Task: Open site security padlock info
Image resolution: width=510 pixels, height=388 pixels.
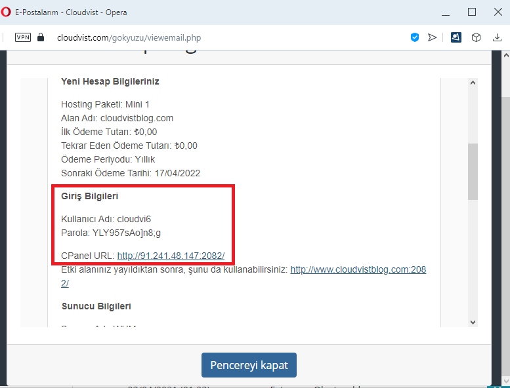Action: click(x=41, y=37)
